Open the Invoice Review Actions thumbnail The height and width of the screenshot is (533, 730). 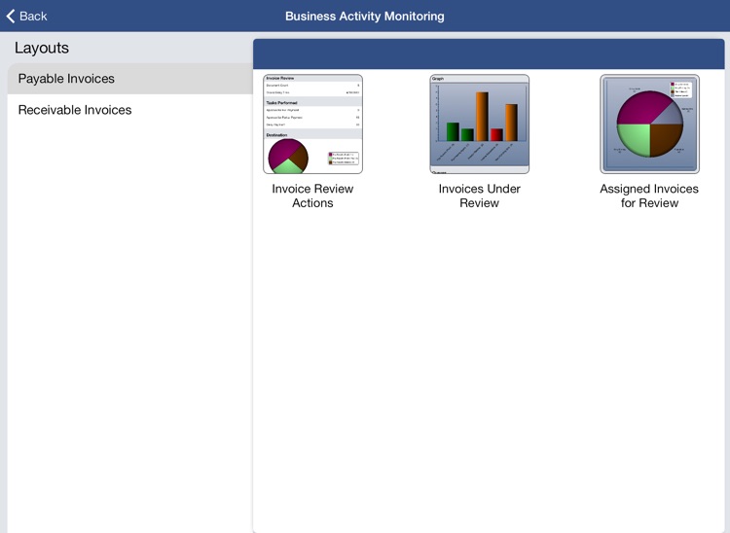[312, 124]
